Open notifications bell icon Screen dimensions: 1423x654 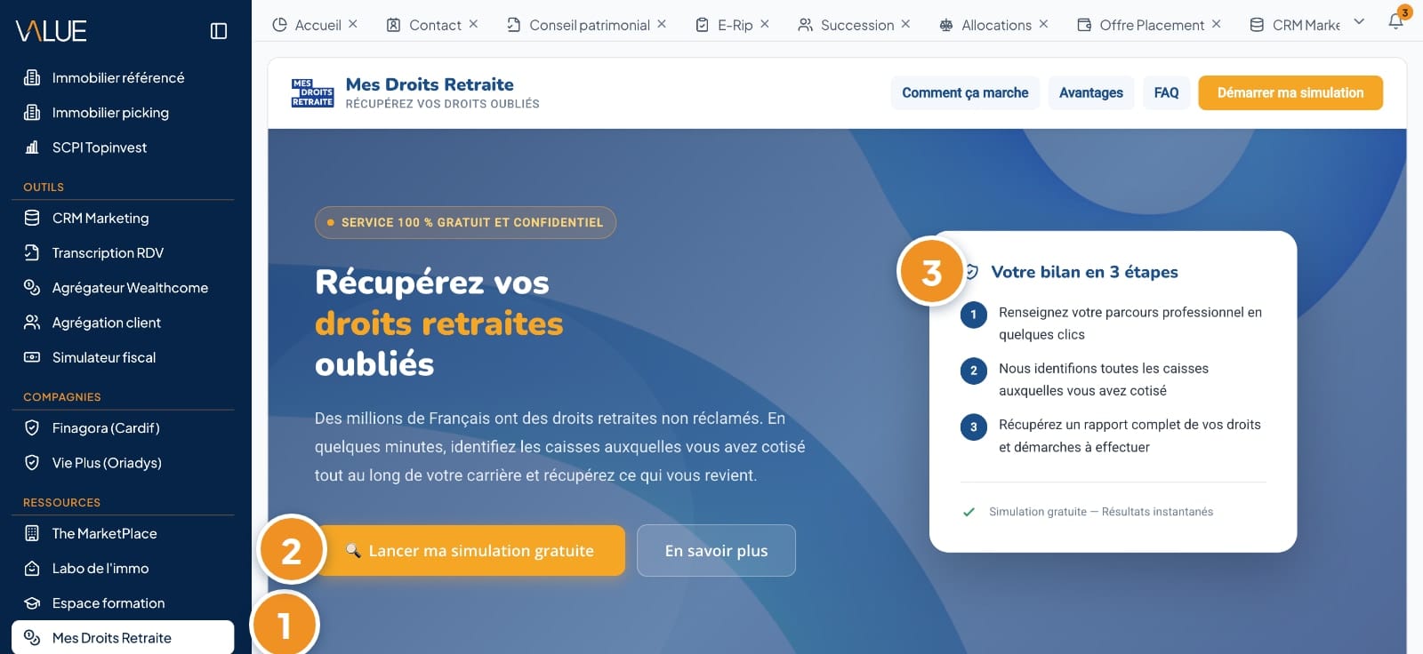[x=1396, y=22]
